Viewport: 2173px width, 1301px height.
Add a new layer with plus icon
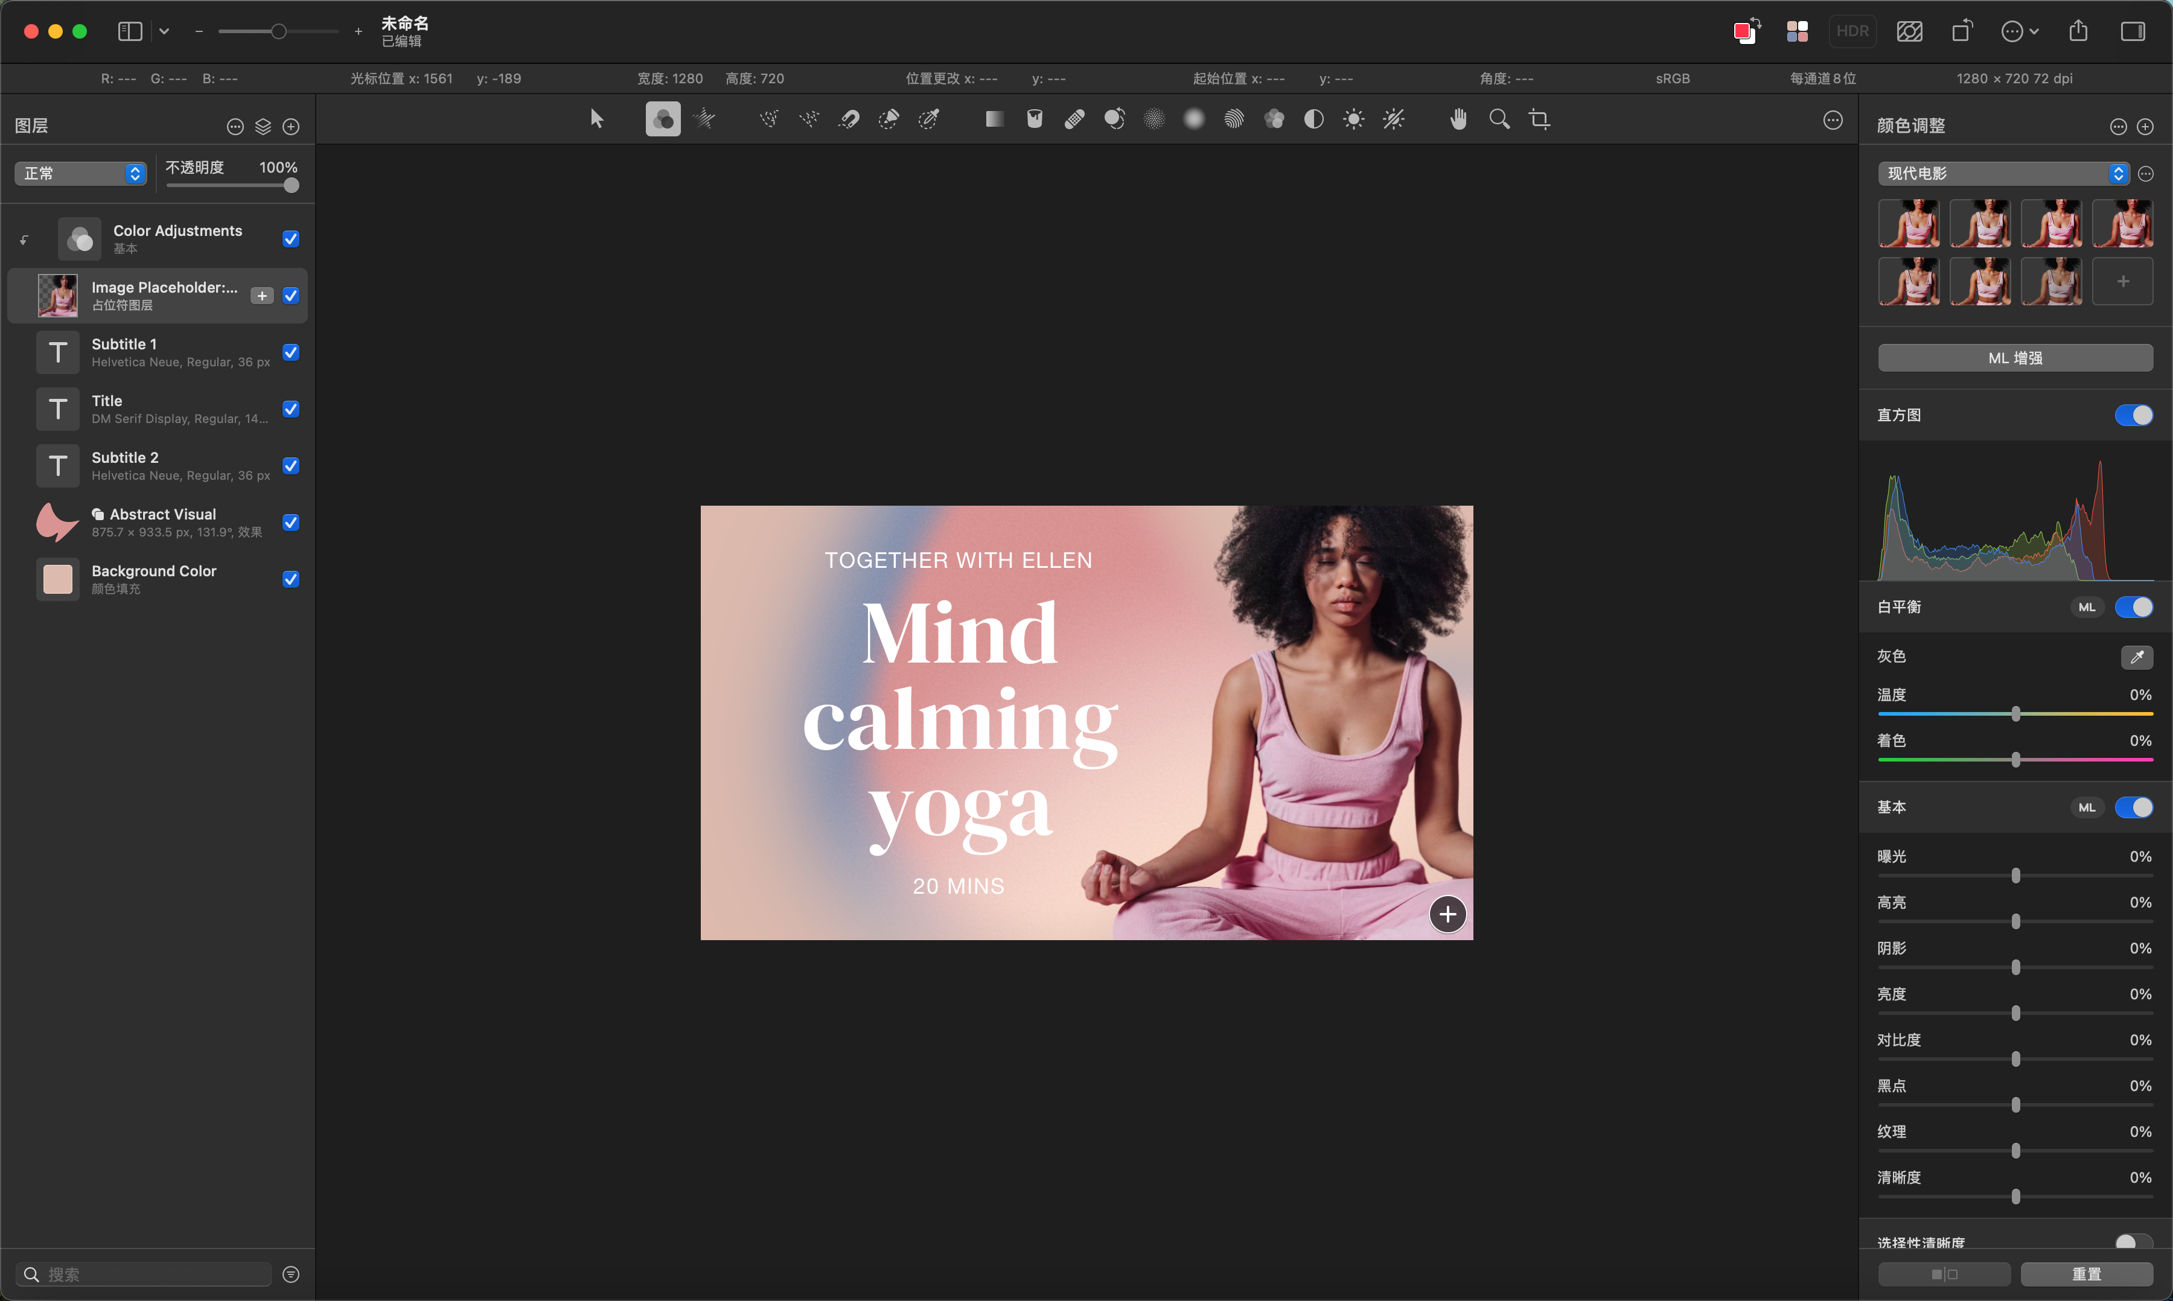pos(291,126)
